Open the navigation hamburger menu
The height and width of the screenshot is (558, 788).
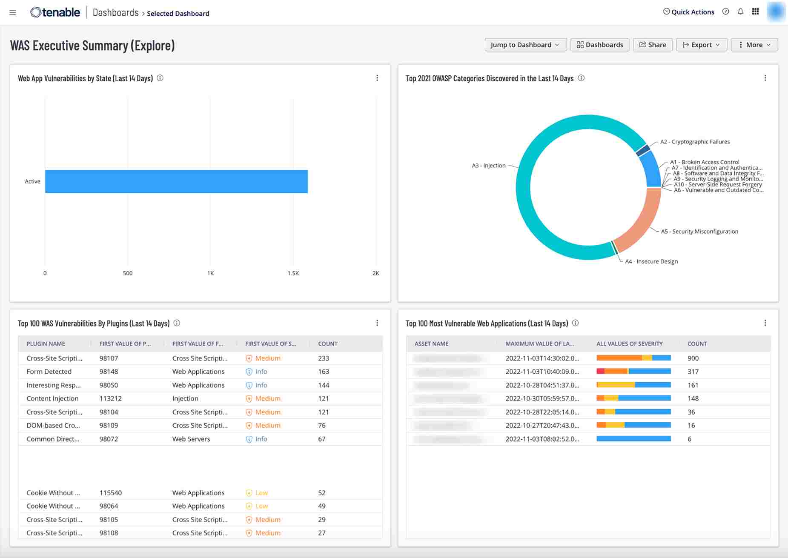(12, 12)
